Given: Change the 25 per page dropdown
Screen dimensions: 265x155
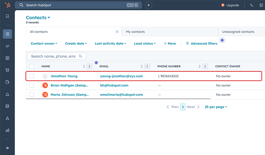Looking at the screenshot, I should click(216, 107).
